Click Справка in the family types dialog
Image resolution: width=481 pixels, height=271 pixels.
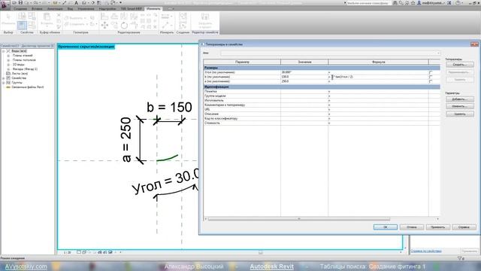[464, 227]
